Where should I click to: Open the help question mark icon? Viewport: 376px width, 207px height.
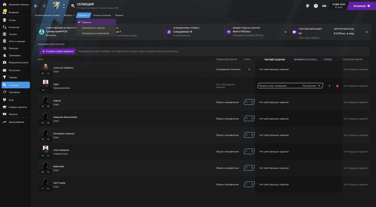coord(316,6)
